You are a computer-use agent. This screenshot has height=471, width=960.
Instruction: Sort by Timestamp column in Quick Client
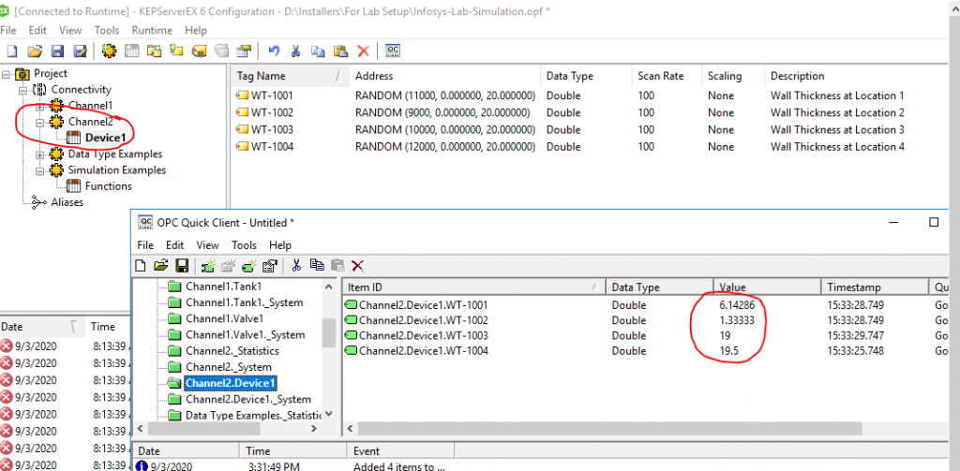pyautogui.click(x=874, y=287)
